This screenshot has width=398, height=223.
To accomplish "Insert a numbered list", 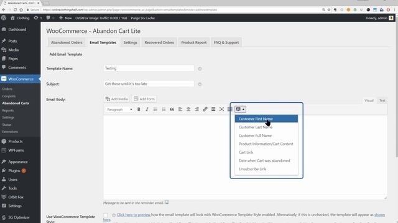I will point(164,109).
